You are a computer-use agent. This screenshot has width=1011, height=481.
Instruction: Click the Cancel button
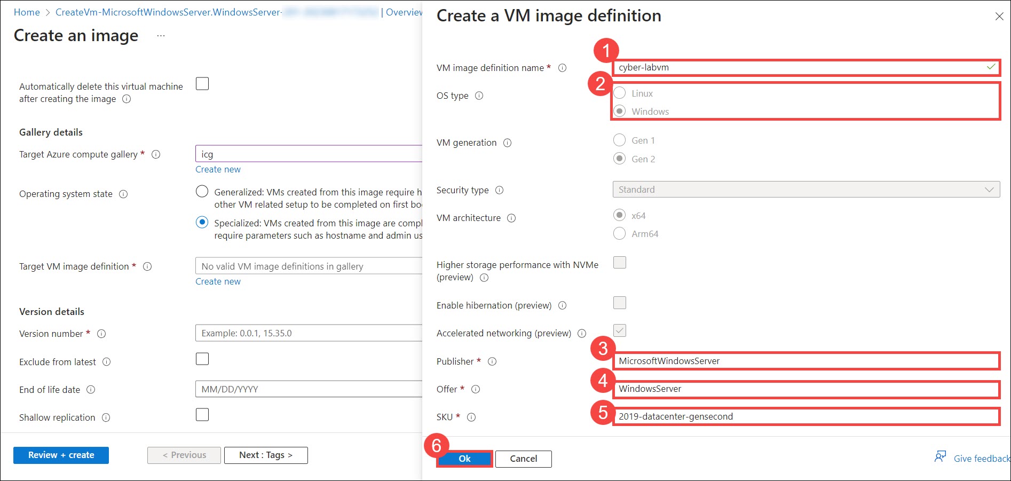(523, 459)
